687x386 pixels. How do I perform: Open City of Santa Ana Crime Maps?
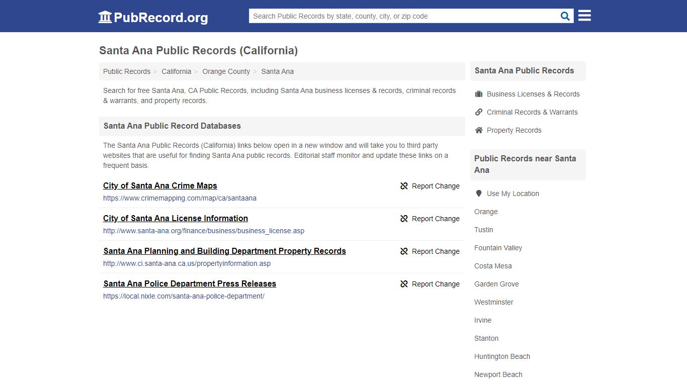pos(160,185)
